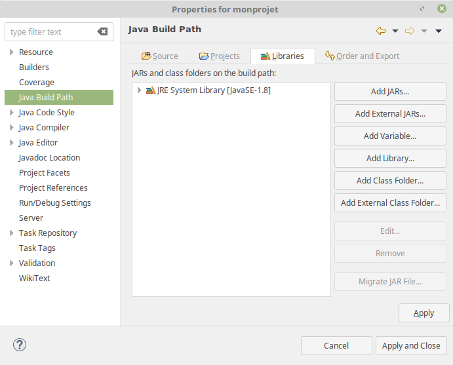453x365 pixels.
Task: Click the Add Library... button
Action: (x=390, y=158)
